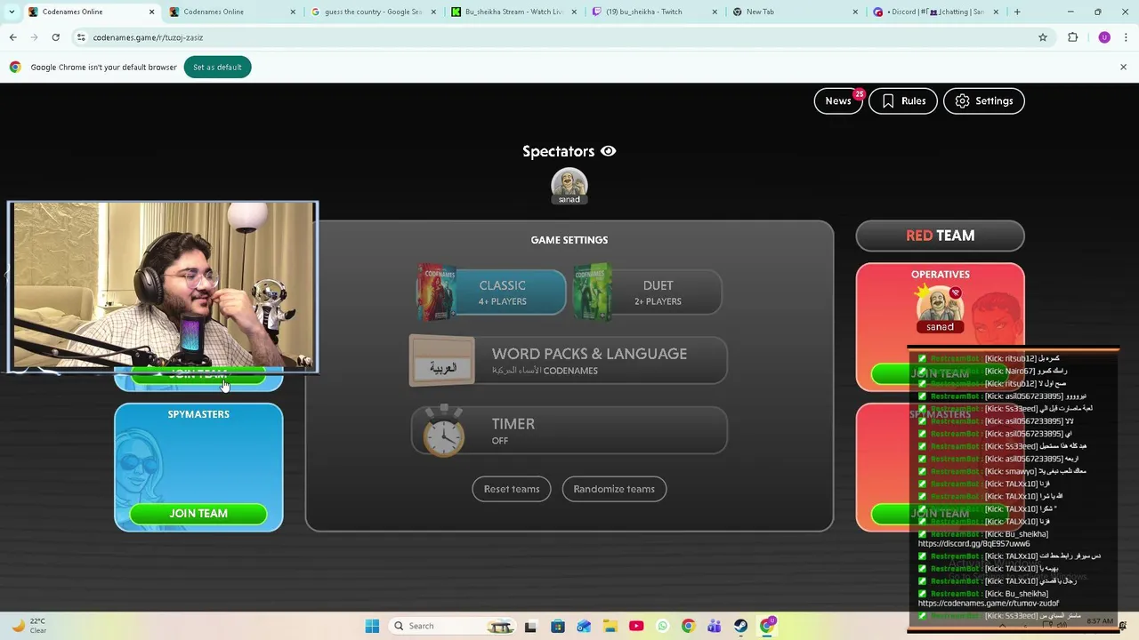Image resolution: width=1139 pixels, height=640 pixels.
Task: Reload the Codenames page
Action: click(55, 37)
